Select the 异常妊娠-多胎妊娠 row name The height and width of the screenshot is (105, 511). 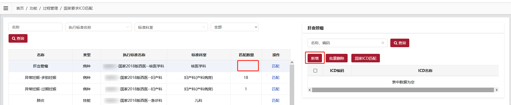click(x=41, y=78)
